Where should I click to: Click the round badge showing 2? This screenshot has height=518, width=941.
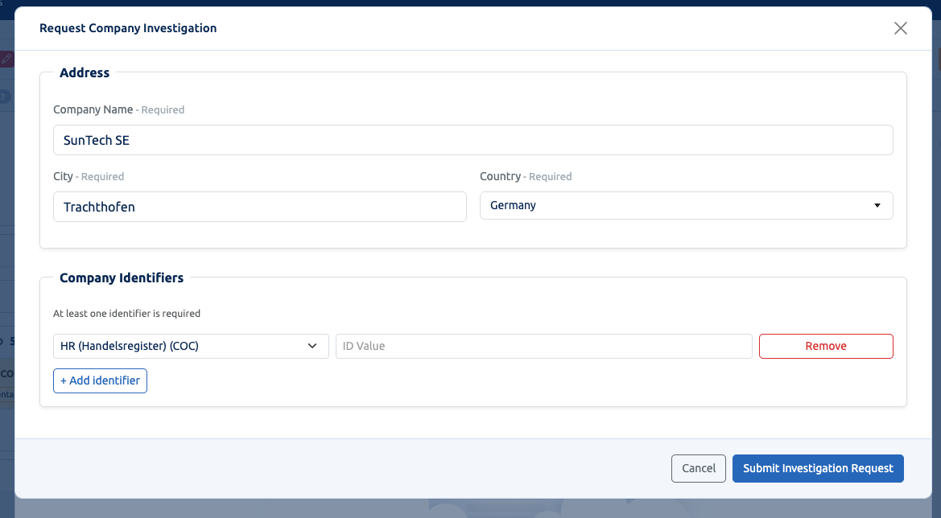[x=4, y=97]
